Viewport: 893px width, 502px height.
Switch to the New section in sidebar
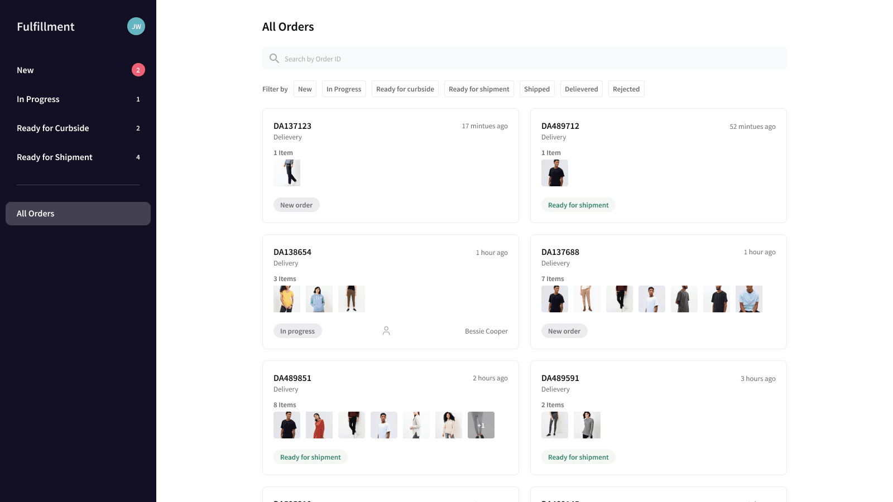click(25, 70)
